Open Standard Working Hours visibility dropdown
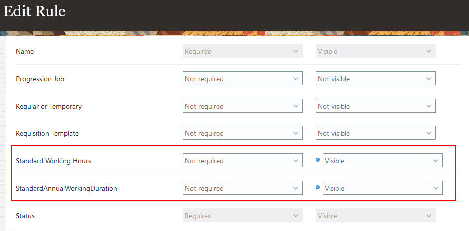The width and height of the screenshot is (469, 231). 382,161
